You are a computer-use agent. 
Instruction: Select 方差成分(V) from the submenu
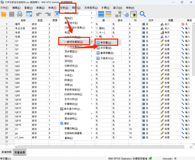[x=106, y=58]
